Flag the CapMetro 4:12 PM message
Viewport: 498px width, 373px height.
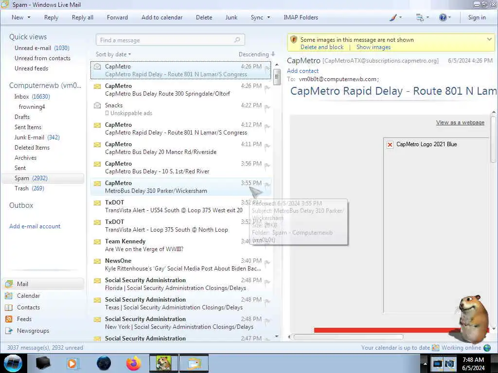(267, 127)
